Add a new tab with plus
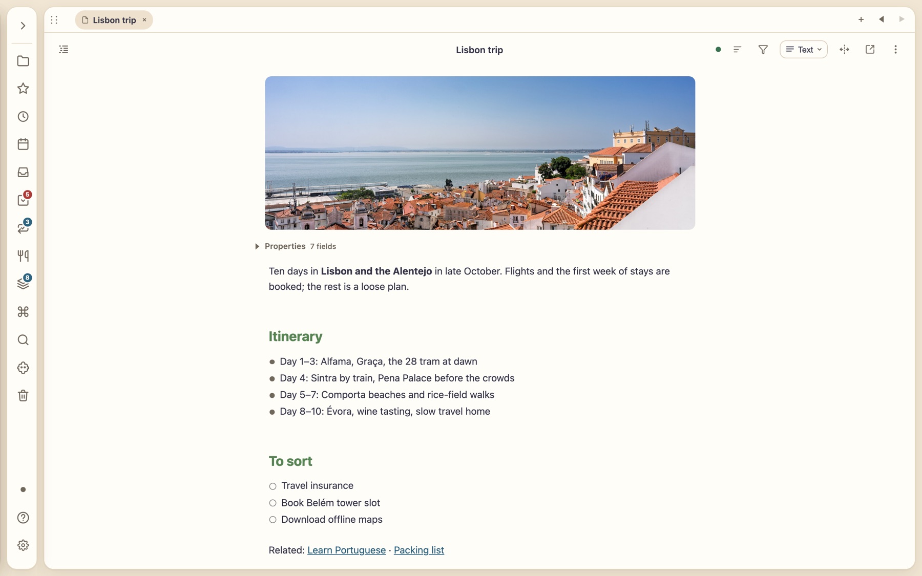The image size is (922, 576). click(x=861, y=19)
